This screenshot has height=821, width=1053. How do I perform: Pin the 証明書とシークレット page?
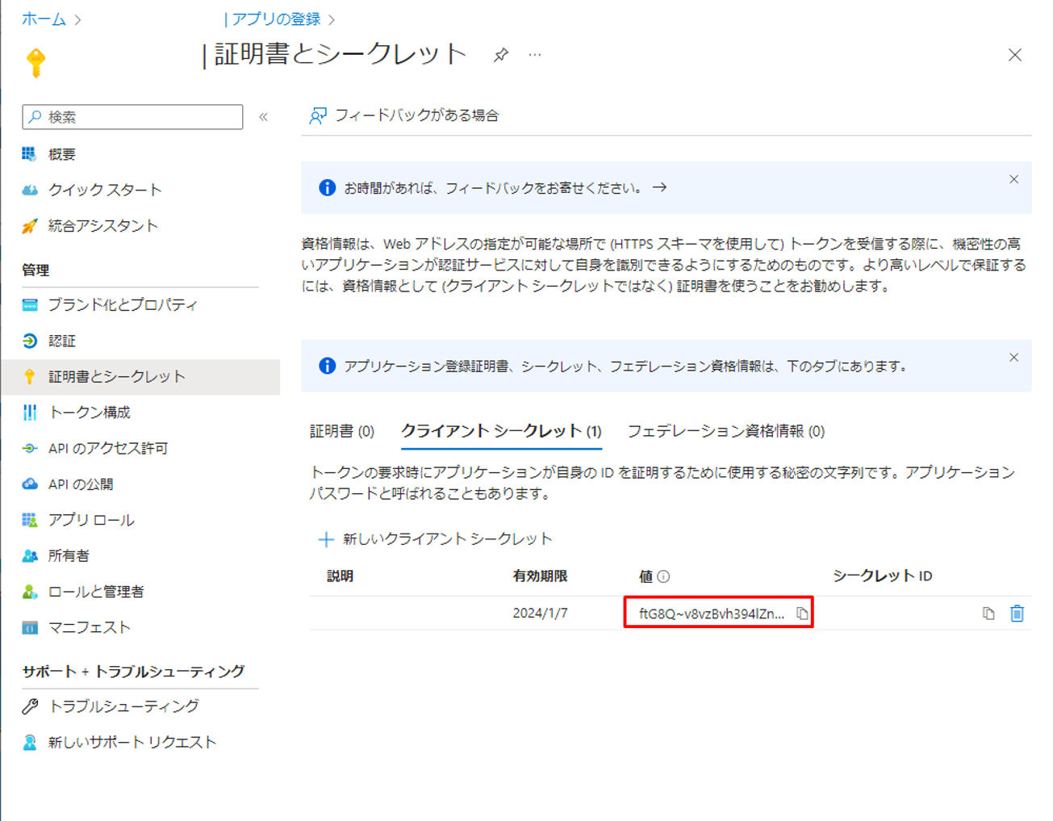coord(501,55)
